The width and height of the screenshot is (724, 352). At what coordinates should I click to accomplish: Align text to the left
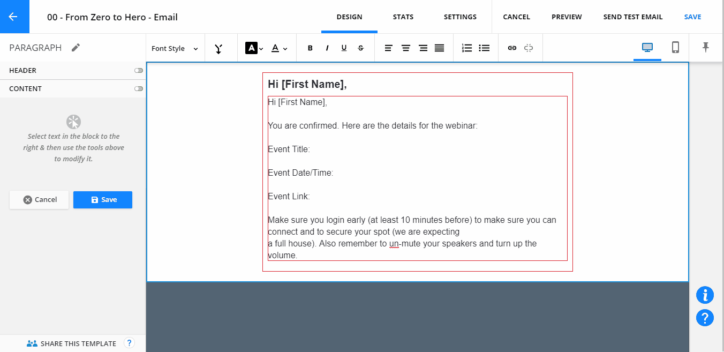[389, 48]
